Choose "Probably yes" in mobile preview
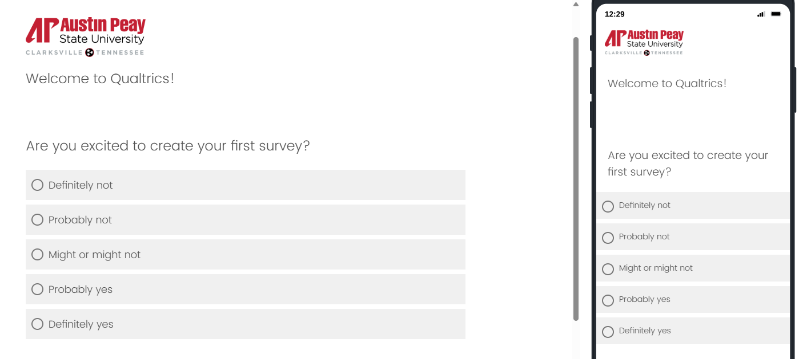This screenshot has height=359, width=799. pos(608,300)
